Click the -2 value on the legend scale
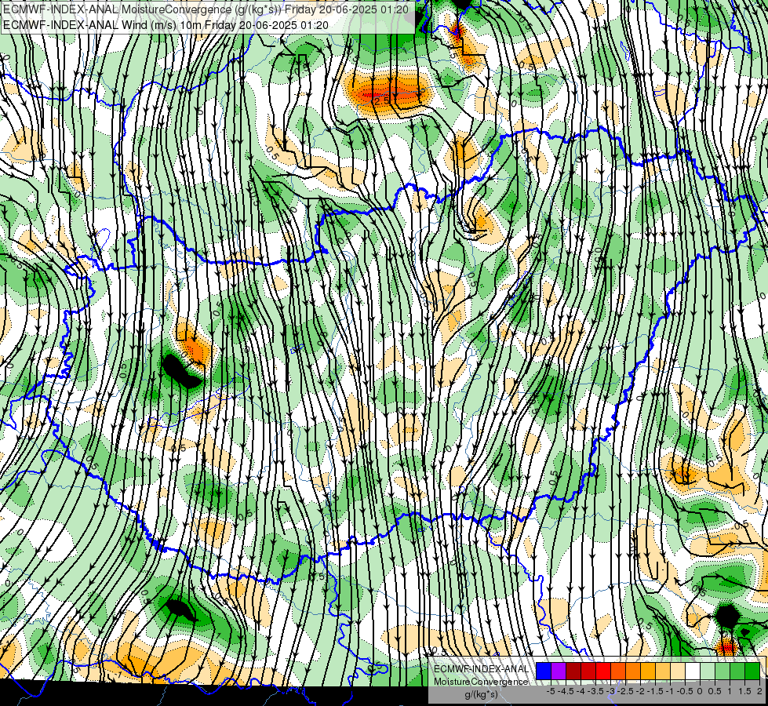Image resolution: width=768 pixels, height=706 pixels. (x=640, y=691)
